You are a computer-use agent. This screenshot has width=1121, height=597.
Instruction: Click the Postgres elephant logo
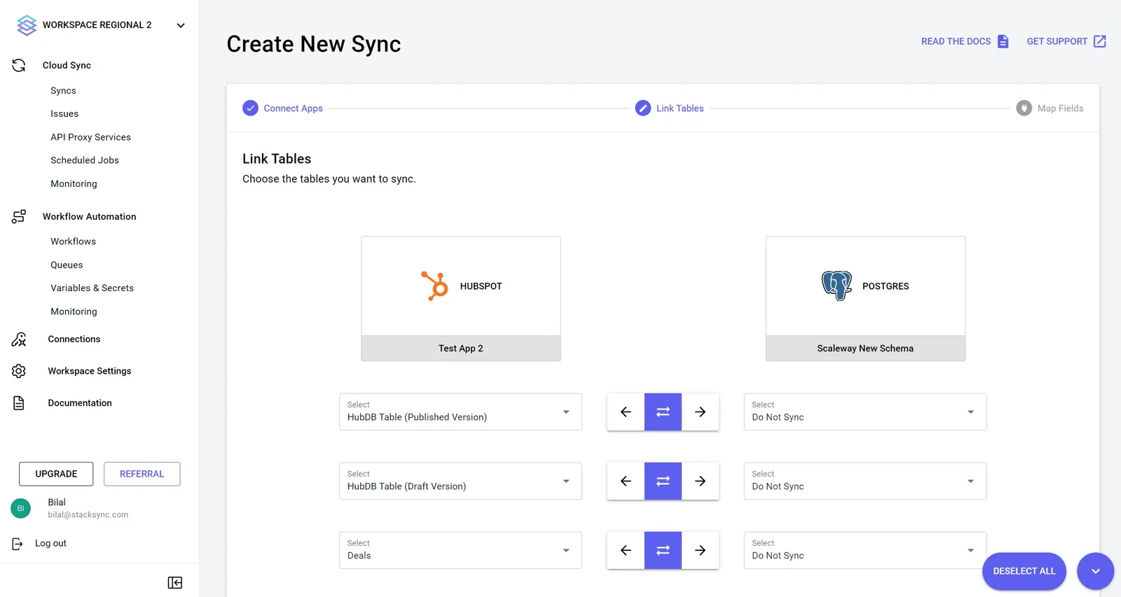[x=837, y=286]
